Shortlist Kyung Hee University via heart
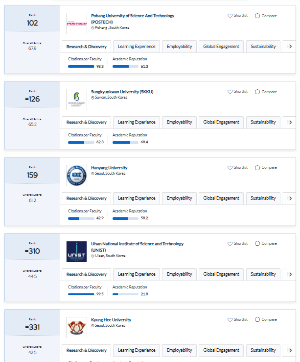This screenshot has width=300, height=362. 230,320
